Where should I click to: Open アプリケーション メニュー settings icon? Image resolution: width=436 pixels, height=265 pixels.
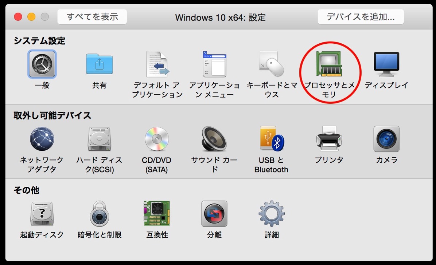point(214,64)
